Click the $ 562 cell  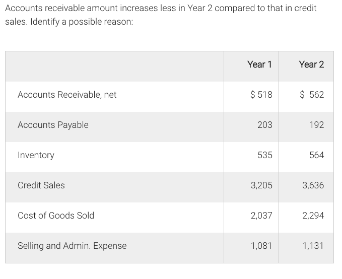312,95
